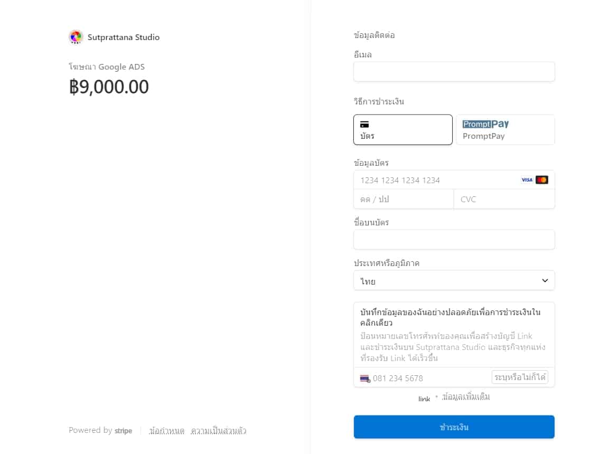This screenshot has width=609, height=454.
Task: Click the card expiry date field
Action: point(404,199)
